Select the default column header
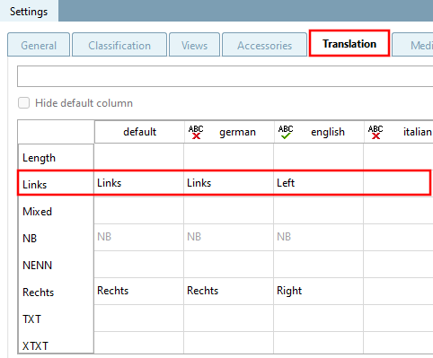Image resolution: width=433 pixels, height=358 pixels. [x=139, y=132]
